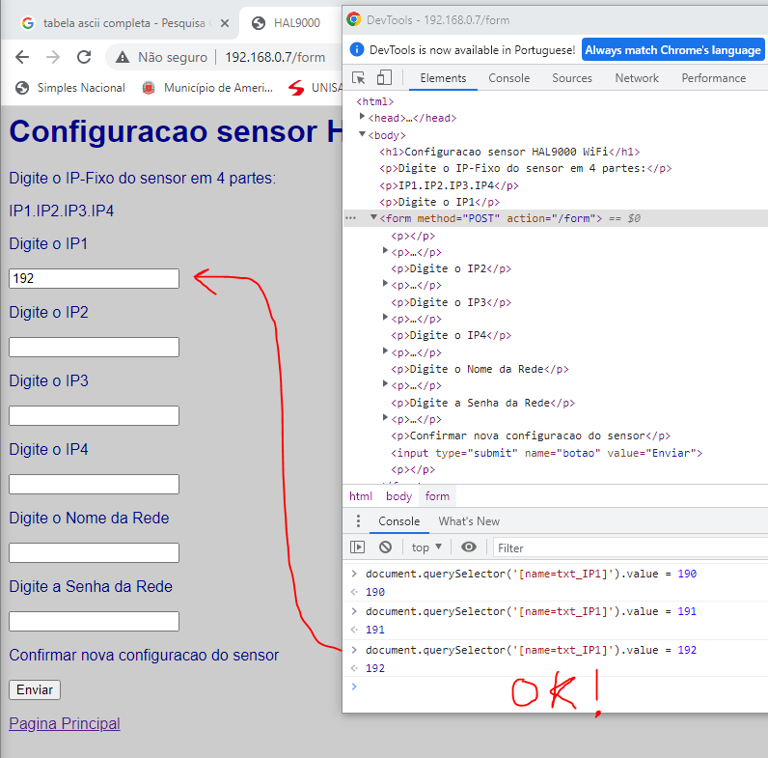Click the ellipsis beside the form node

click(x=350, y=218)
